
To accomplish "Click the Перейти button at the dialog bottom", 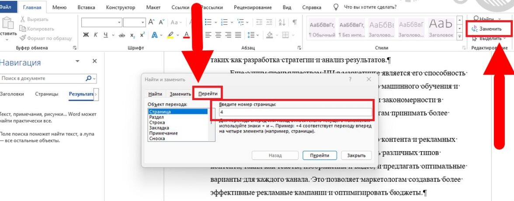I will [x=320, y=156].
